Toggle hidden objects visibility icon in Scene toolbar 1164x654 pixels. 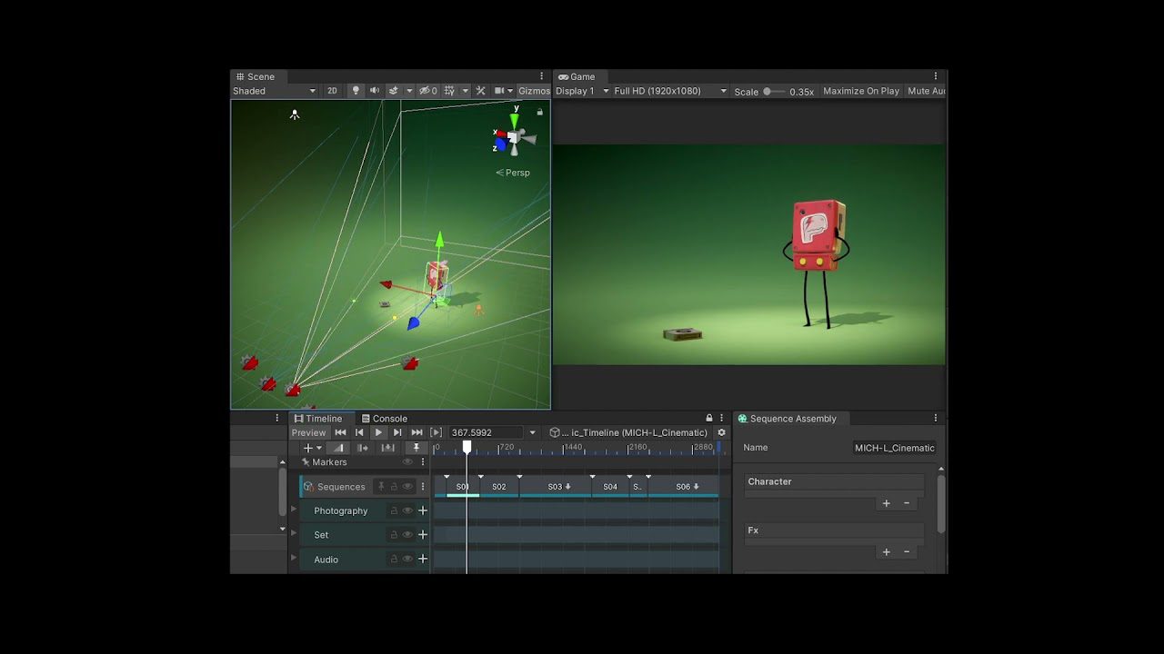tap(427, 91)
